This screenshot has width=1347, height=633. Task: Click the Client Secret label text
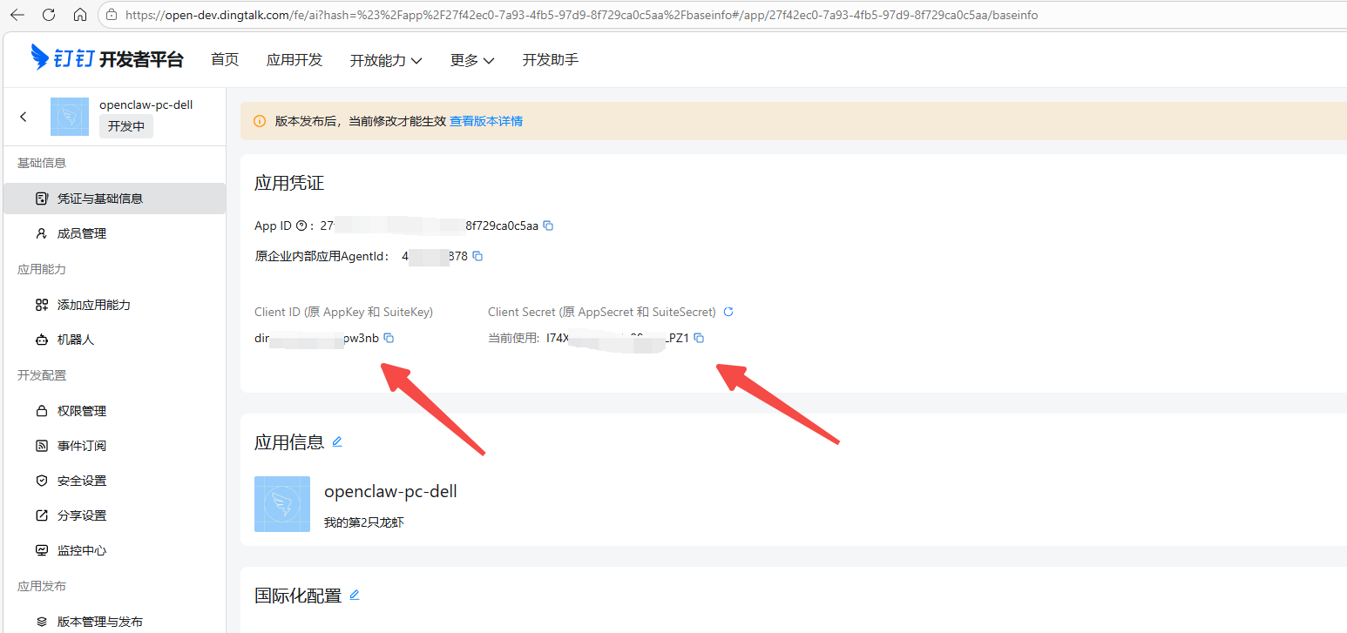pos(602,312)
